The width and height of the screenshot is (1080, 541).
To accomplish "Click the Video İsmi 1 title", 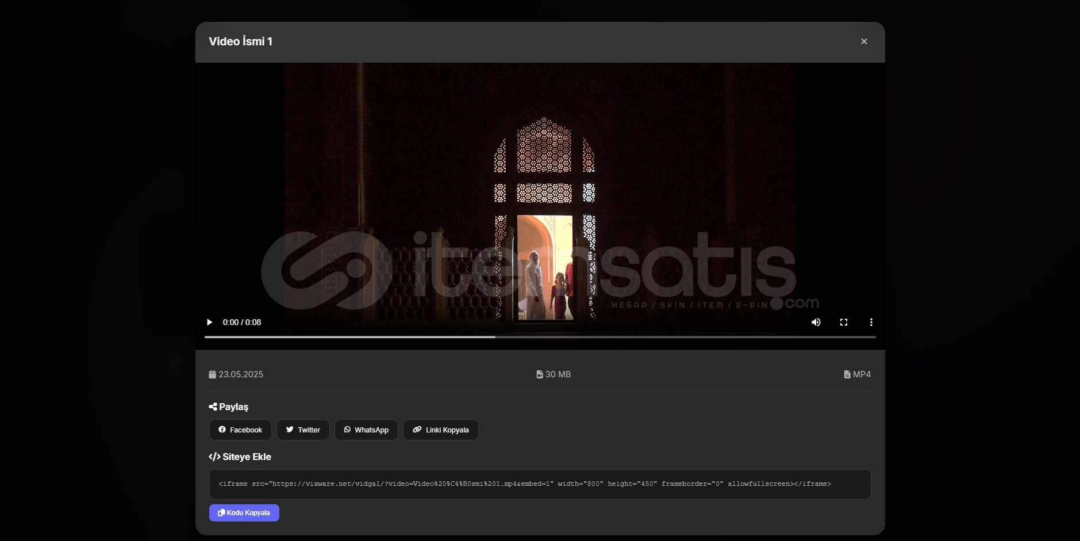I will [241, 41].
